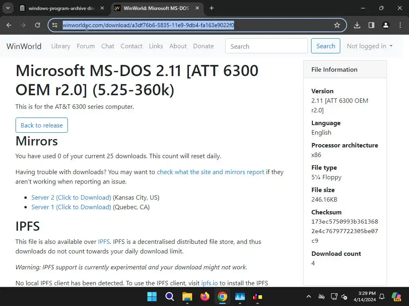Image resolution: width=409 pixels, height=306 pixels.
Task: Click the cloud sync tray icon
Action: click(x=322, y=296)
